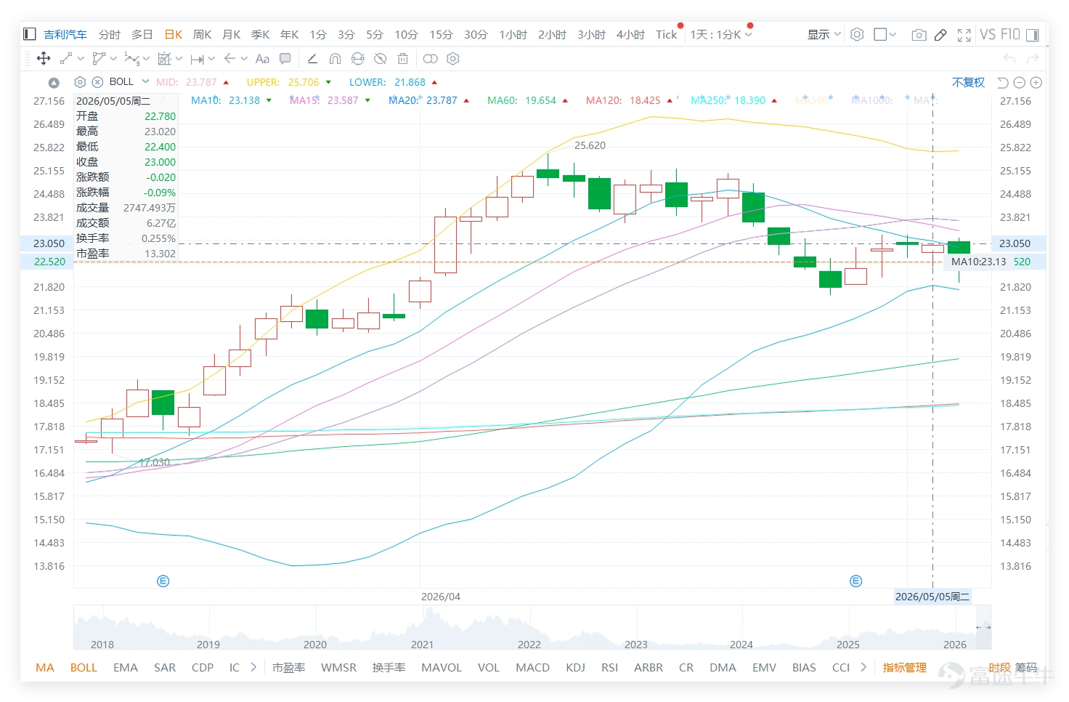The width and height of the screenshot is (1069, 702).
Task: Zoom out the chart with minus icon
Action: pyautogui.click(x=1019, y=83)
